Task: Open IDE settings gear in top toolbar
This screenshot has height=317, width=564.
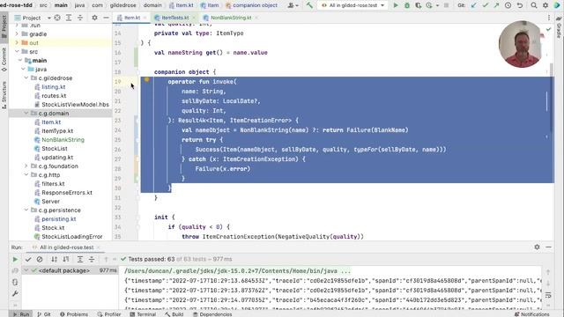Action: (545, 5)
